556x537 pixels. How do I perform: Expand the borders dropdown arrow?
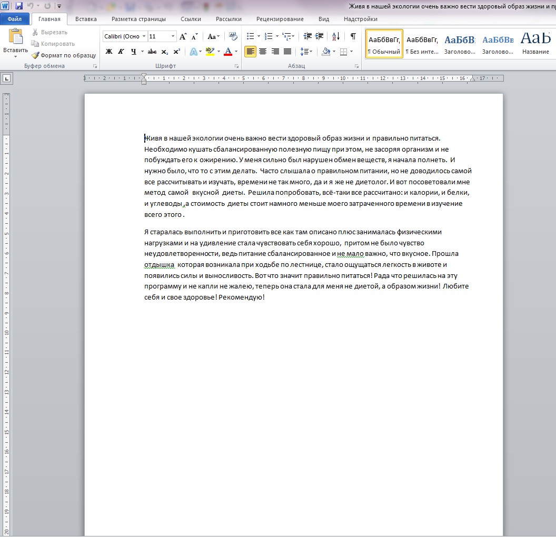[351, 52]
